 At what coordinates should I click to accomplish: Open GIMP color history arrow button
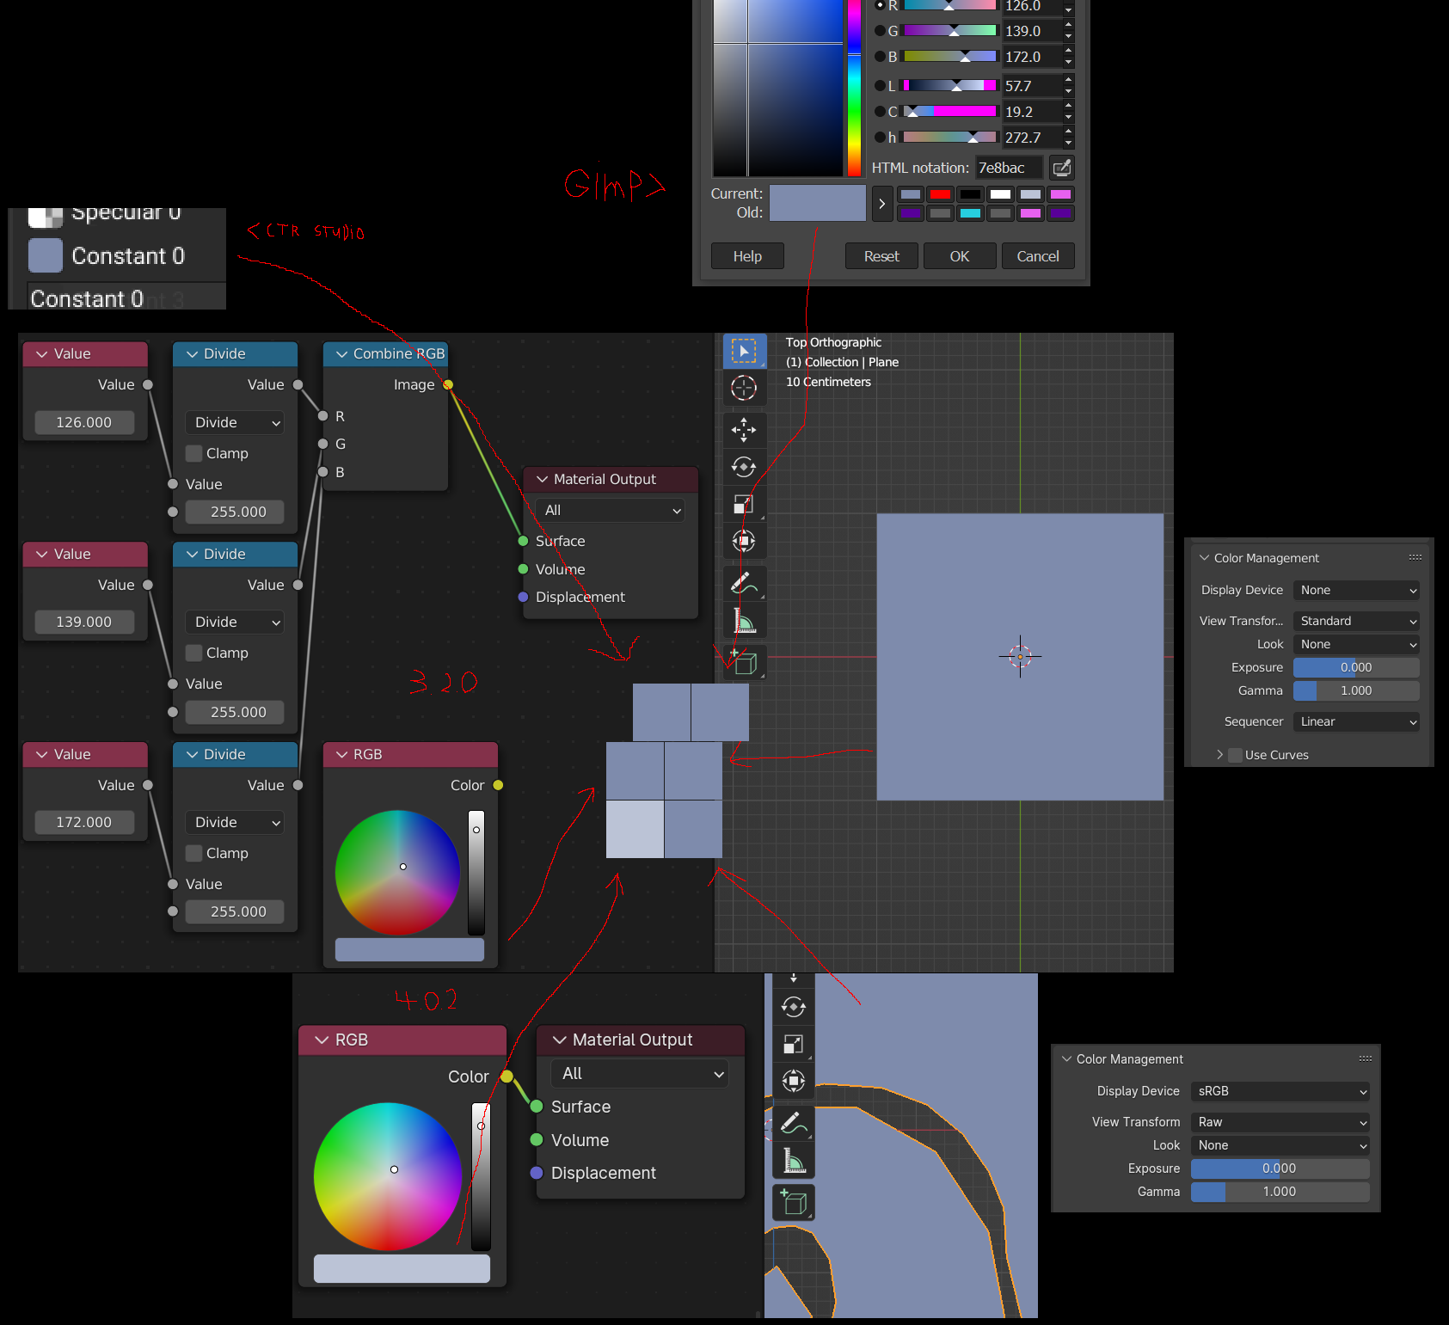pos(881,204)
